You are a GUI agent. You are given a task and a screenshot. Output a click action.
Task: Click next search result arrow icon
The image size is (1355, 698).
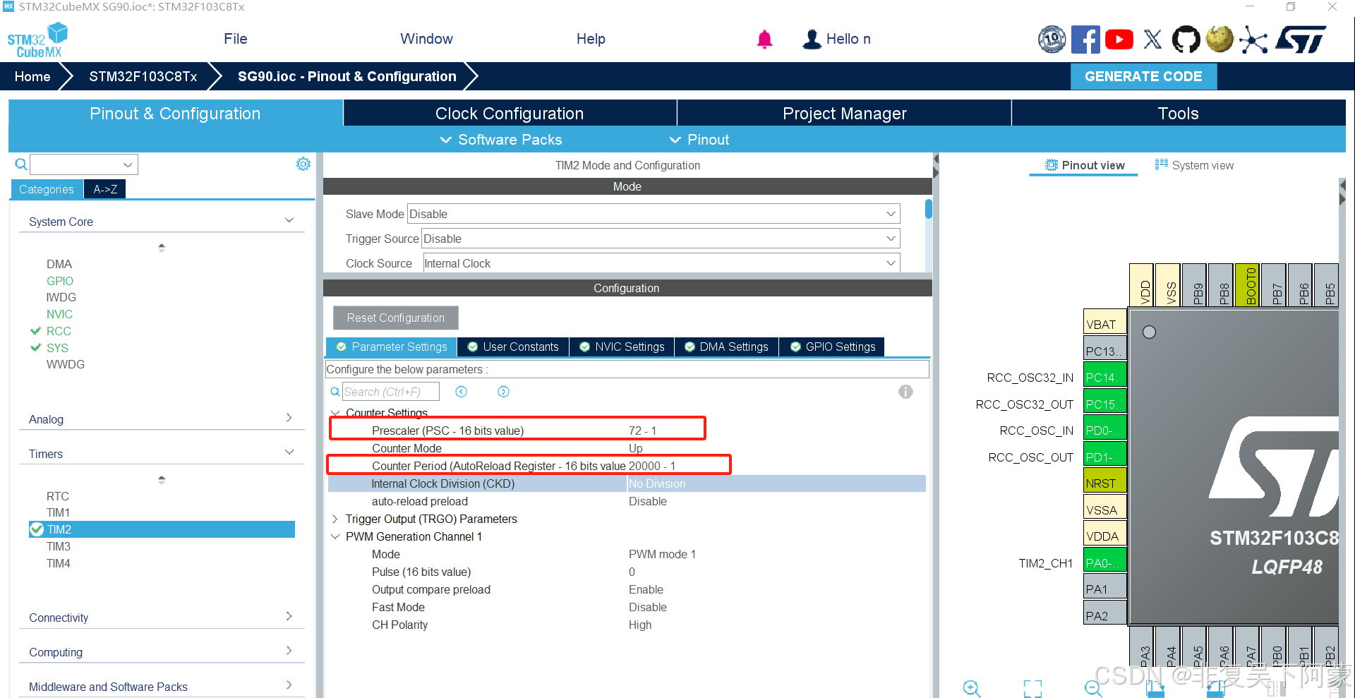[503, 392]
